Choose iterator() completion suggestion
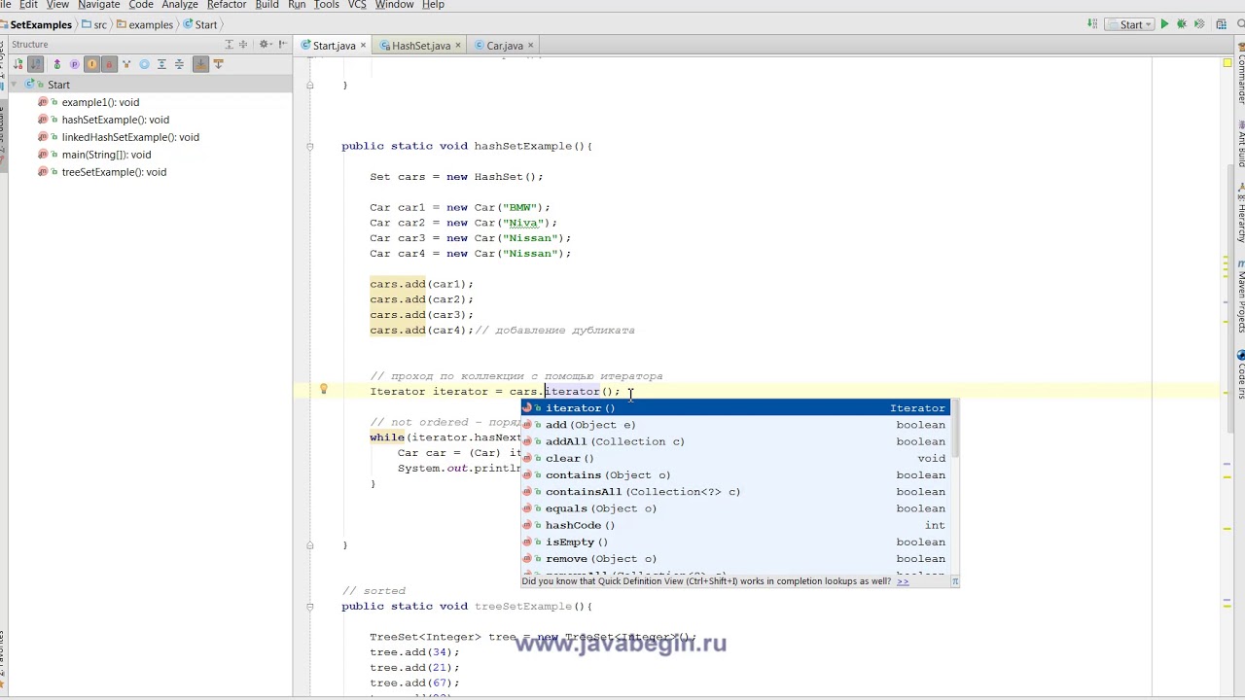The height and width of the screenshot is (700, 1245). (x=734, y=408)
